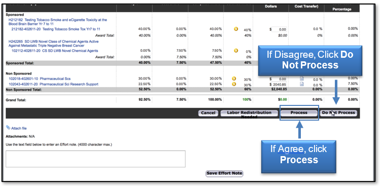
Task: Click the Cancel button
Action: coord(208,113)
